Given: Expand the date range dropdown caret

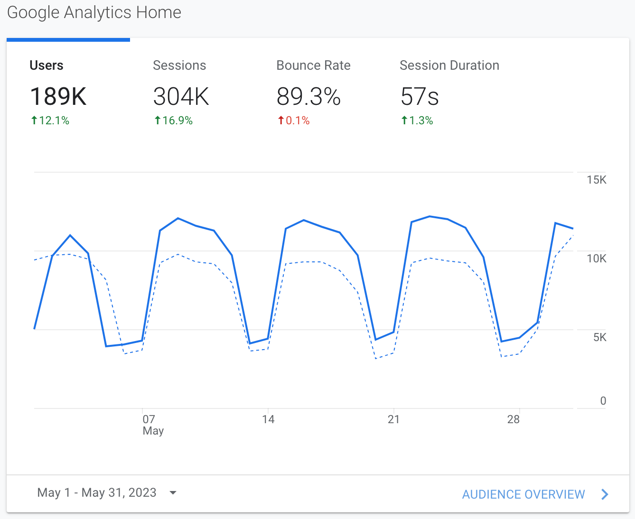Looking at the screenshot, I should tap(173, 493).
